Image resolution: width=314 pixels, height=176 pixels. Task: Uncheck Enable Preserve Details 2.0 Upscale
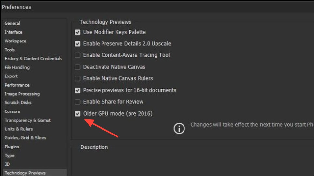[x=77, y=44]
